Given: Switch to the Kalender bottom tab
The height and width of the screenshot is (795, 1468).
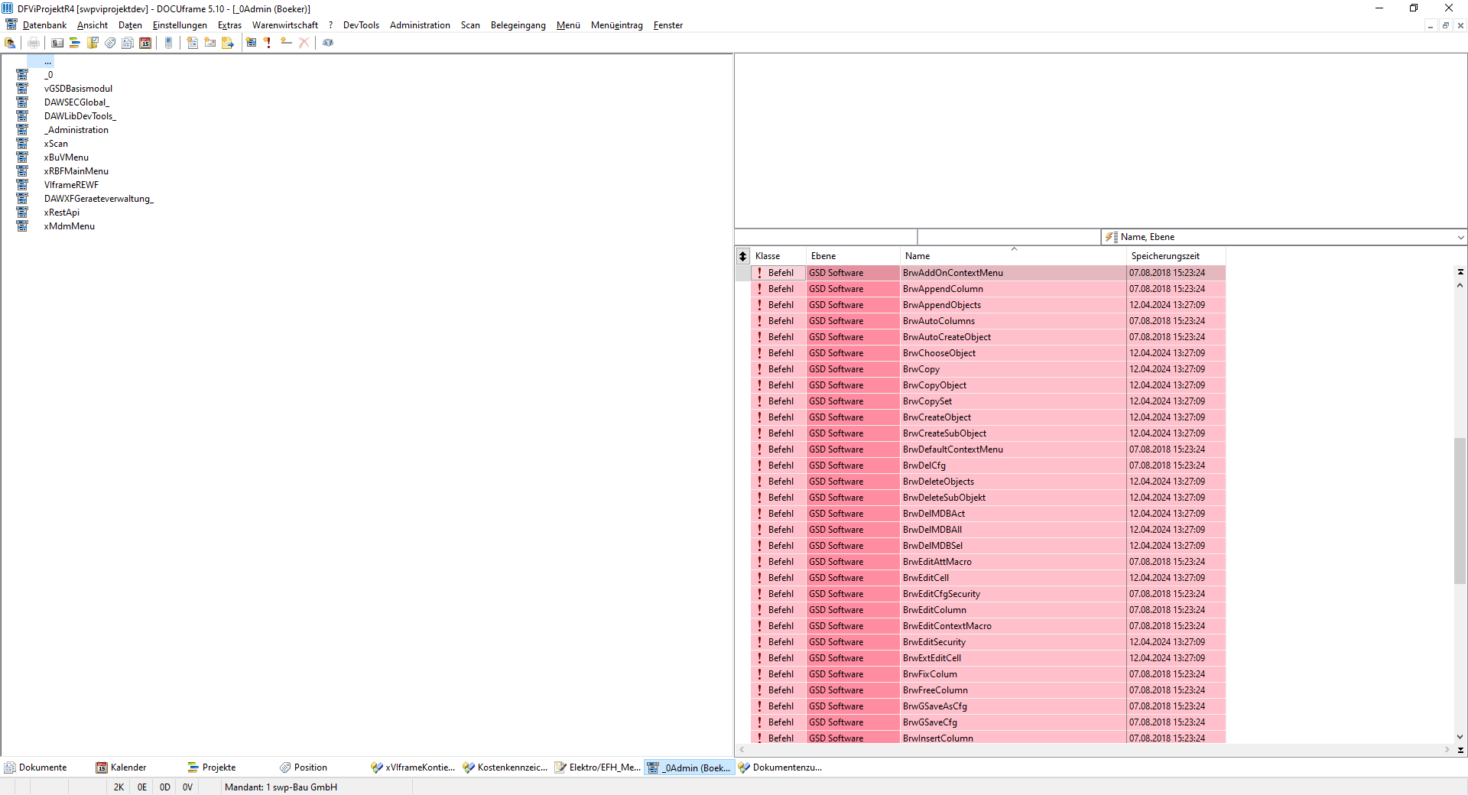Looking at the screenshot, I should coord(122,767).
